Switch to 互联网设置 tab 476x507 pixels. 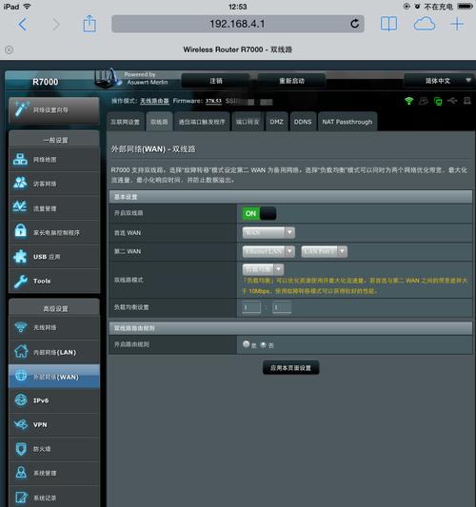pyautogui.click(x=126, y=122)
